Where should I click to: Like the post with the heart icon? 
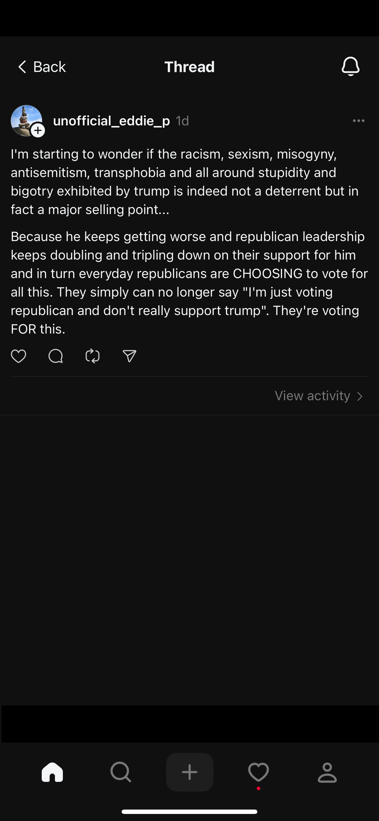pyautogui.click(x=19, y=356)
